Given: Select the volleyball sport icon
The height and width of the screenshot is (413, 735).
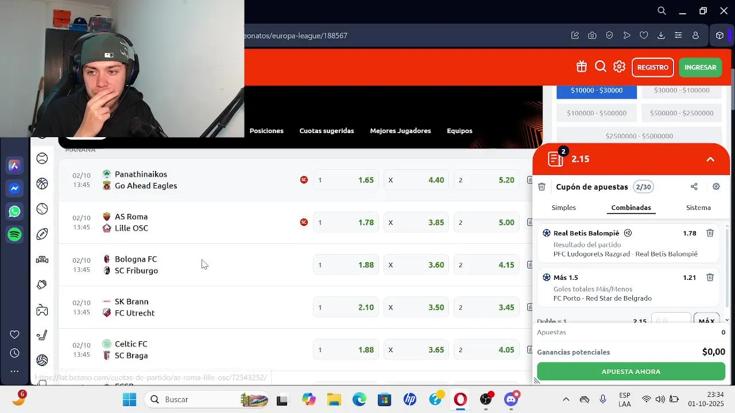Looking at the screenshot, I should coord(42,360).
